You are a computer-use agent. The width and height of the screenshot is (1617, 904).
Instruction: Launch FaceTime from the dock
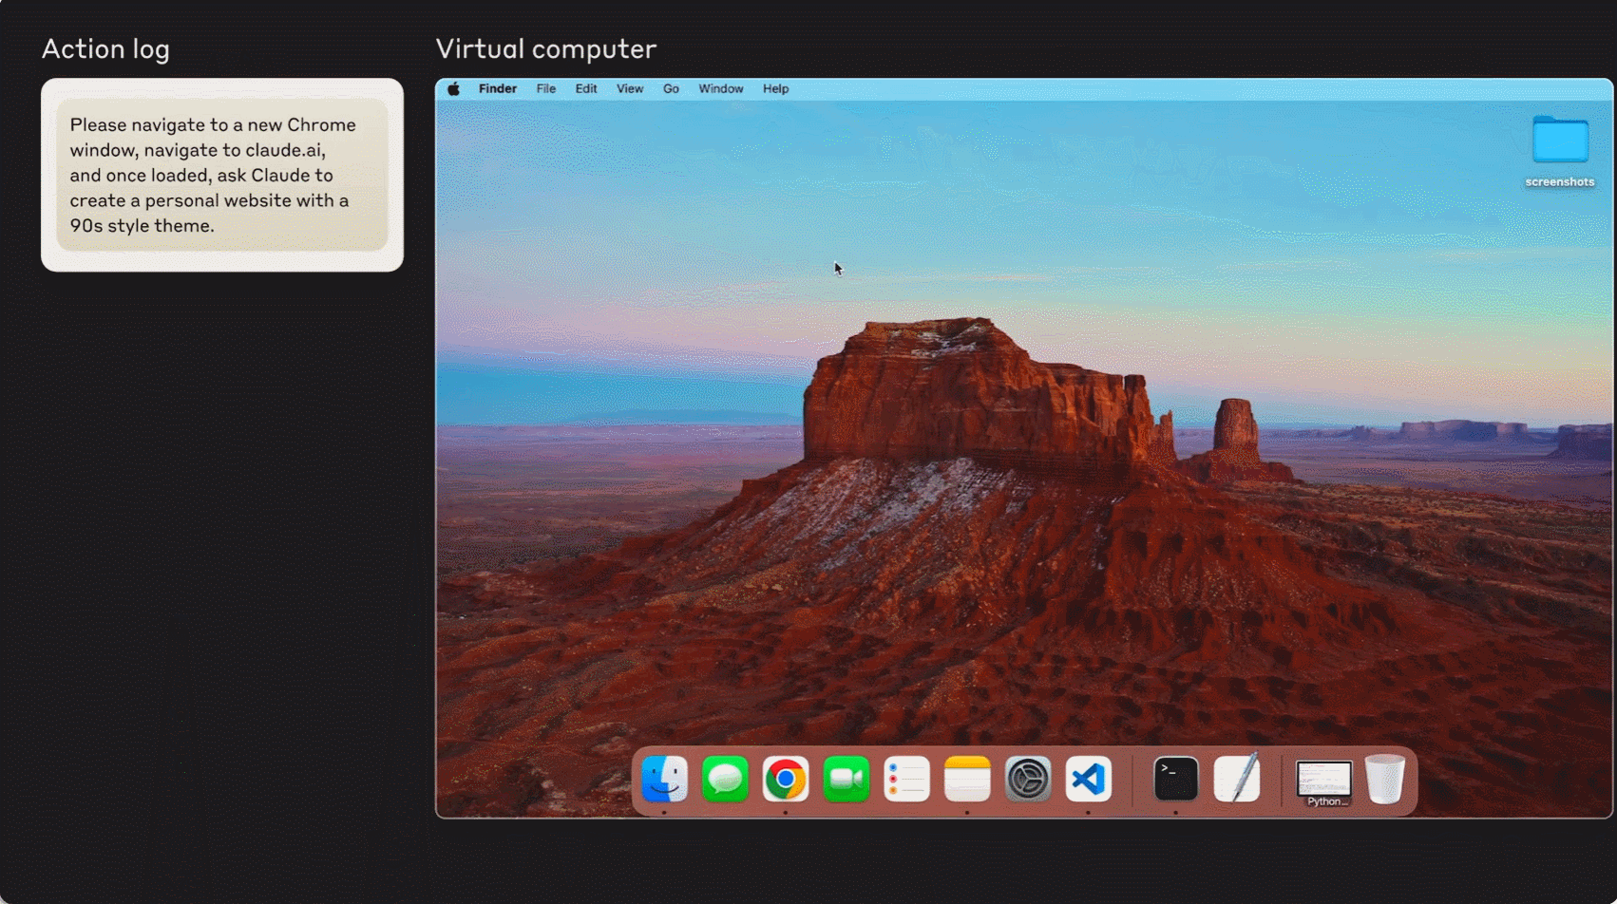(x=846, y=780)
